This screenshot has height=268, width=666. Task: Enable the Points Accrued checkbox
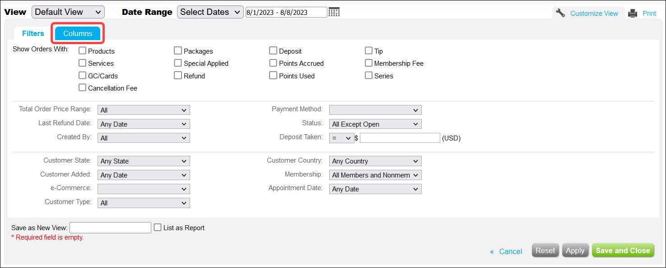[x=273, y=63]
